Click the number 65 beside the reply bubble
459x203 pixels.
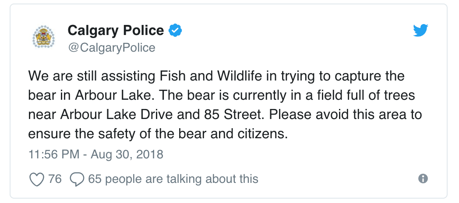(x=95, y=179)
